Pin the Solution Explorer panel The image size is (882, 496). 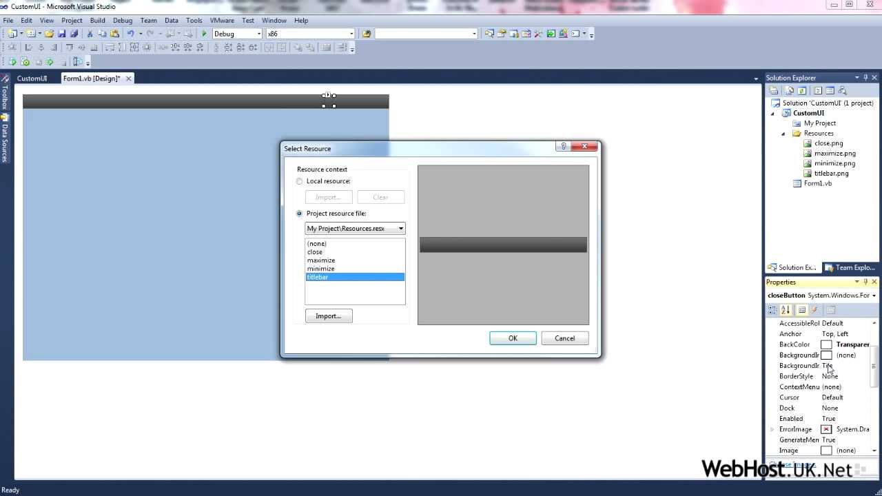point(866,78)
